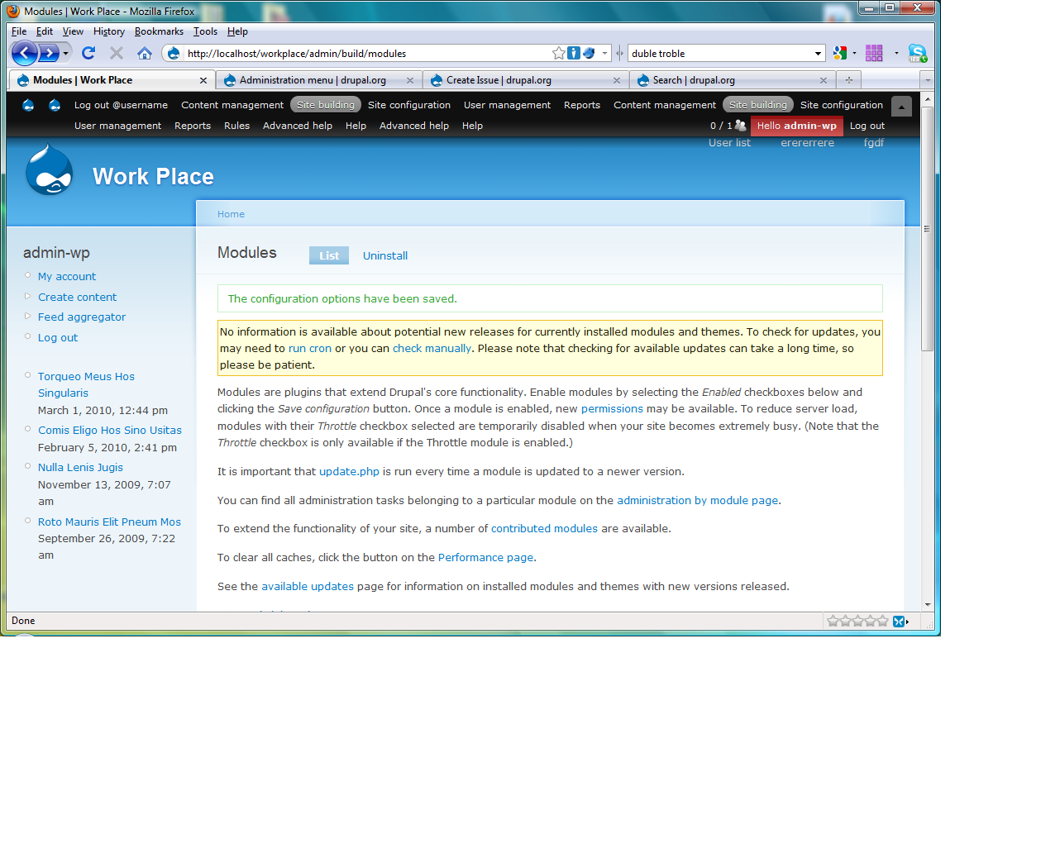The height and width of the screenshot is (848, 1060).
Task: Click the Skype extension icon in the toolbar
Action: coord(918,53)
